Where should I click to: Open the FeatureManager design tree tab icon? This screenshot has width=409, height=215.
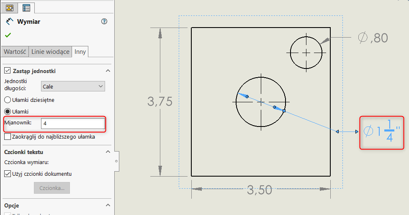[10, 8]
